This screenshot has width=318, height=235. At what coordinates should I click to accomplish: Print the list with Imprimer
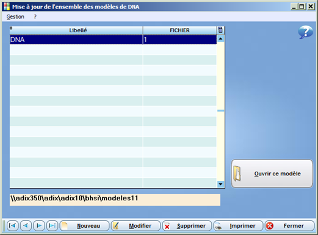pos(238,226)
